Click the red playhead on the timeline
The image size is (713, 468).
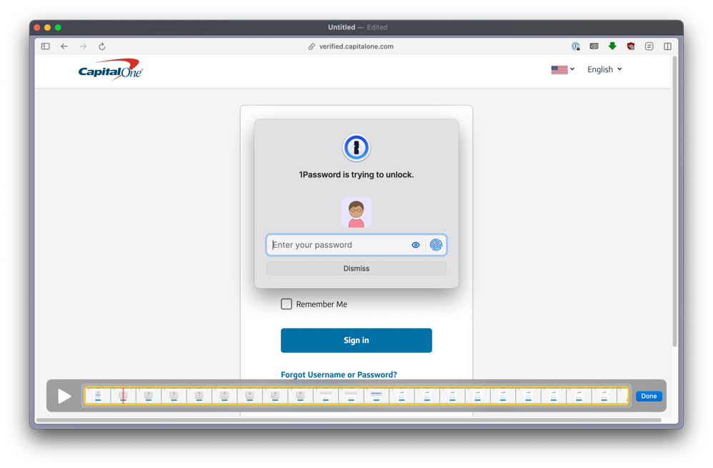pos(123,396)
